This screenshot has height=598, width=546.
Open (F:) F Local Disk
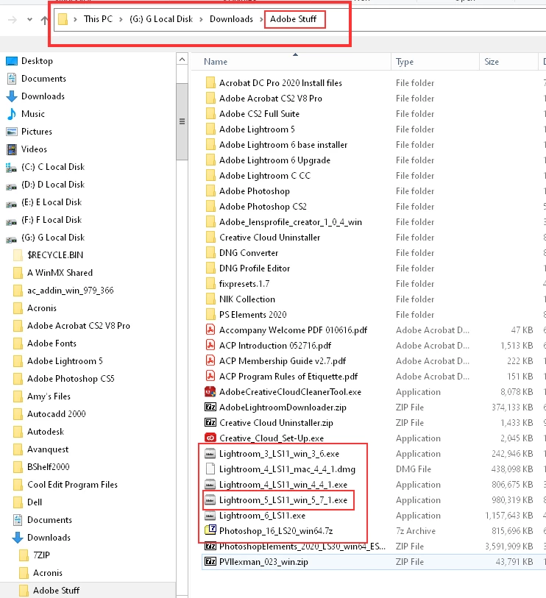(52, 220)
